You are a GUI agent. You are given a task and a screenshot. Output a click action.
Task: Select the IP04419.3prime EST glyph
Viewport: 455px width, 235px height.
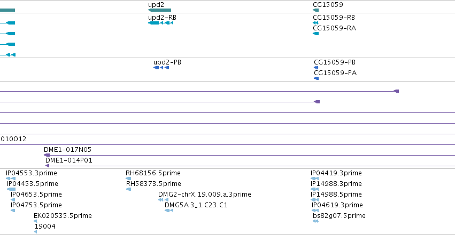314,179
